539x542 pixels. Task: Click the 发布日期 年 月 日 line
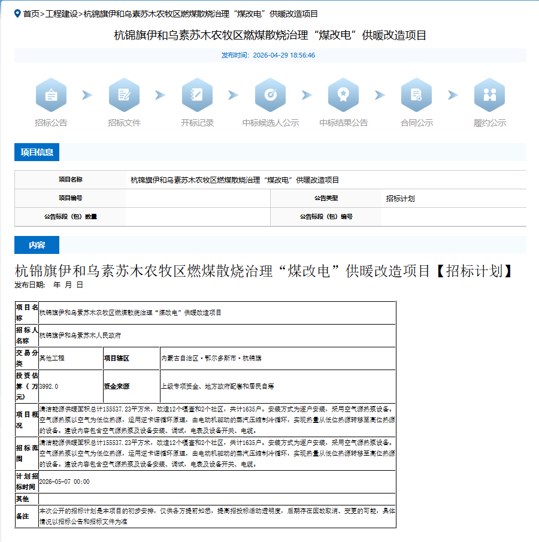pyautogui.click(x=49, y=285)
